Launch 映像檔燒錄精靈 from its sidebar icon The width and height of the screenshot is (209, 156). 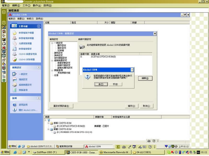coord(14,38)
